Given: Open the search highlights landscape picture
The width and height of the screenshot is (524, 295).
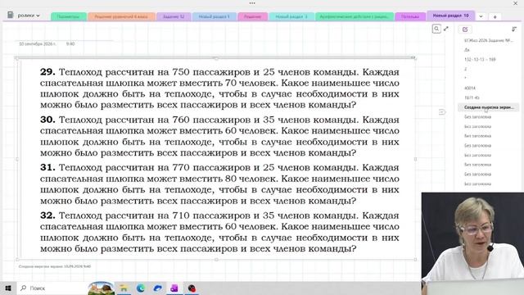Looking at the screenshot, I should click(101, 288).
